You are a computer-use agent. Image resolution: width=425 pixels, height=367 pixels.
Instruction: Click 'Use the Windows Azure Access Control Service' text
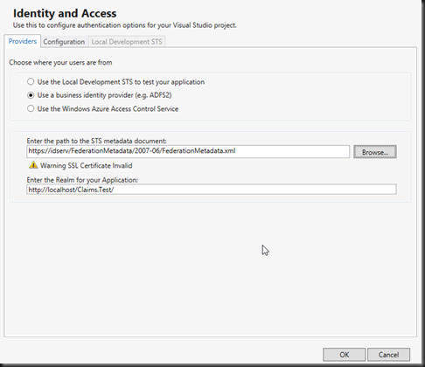[x=108, y=109]
